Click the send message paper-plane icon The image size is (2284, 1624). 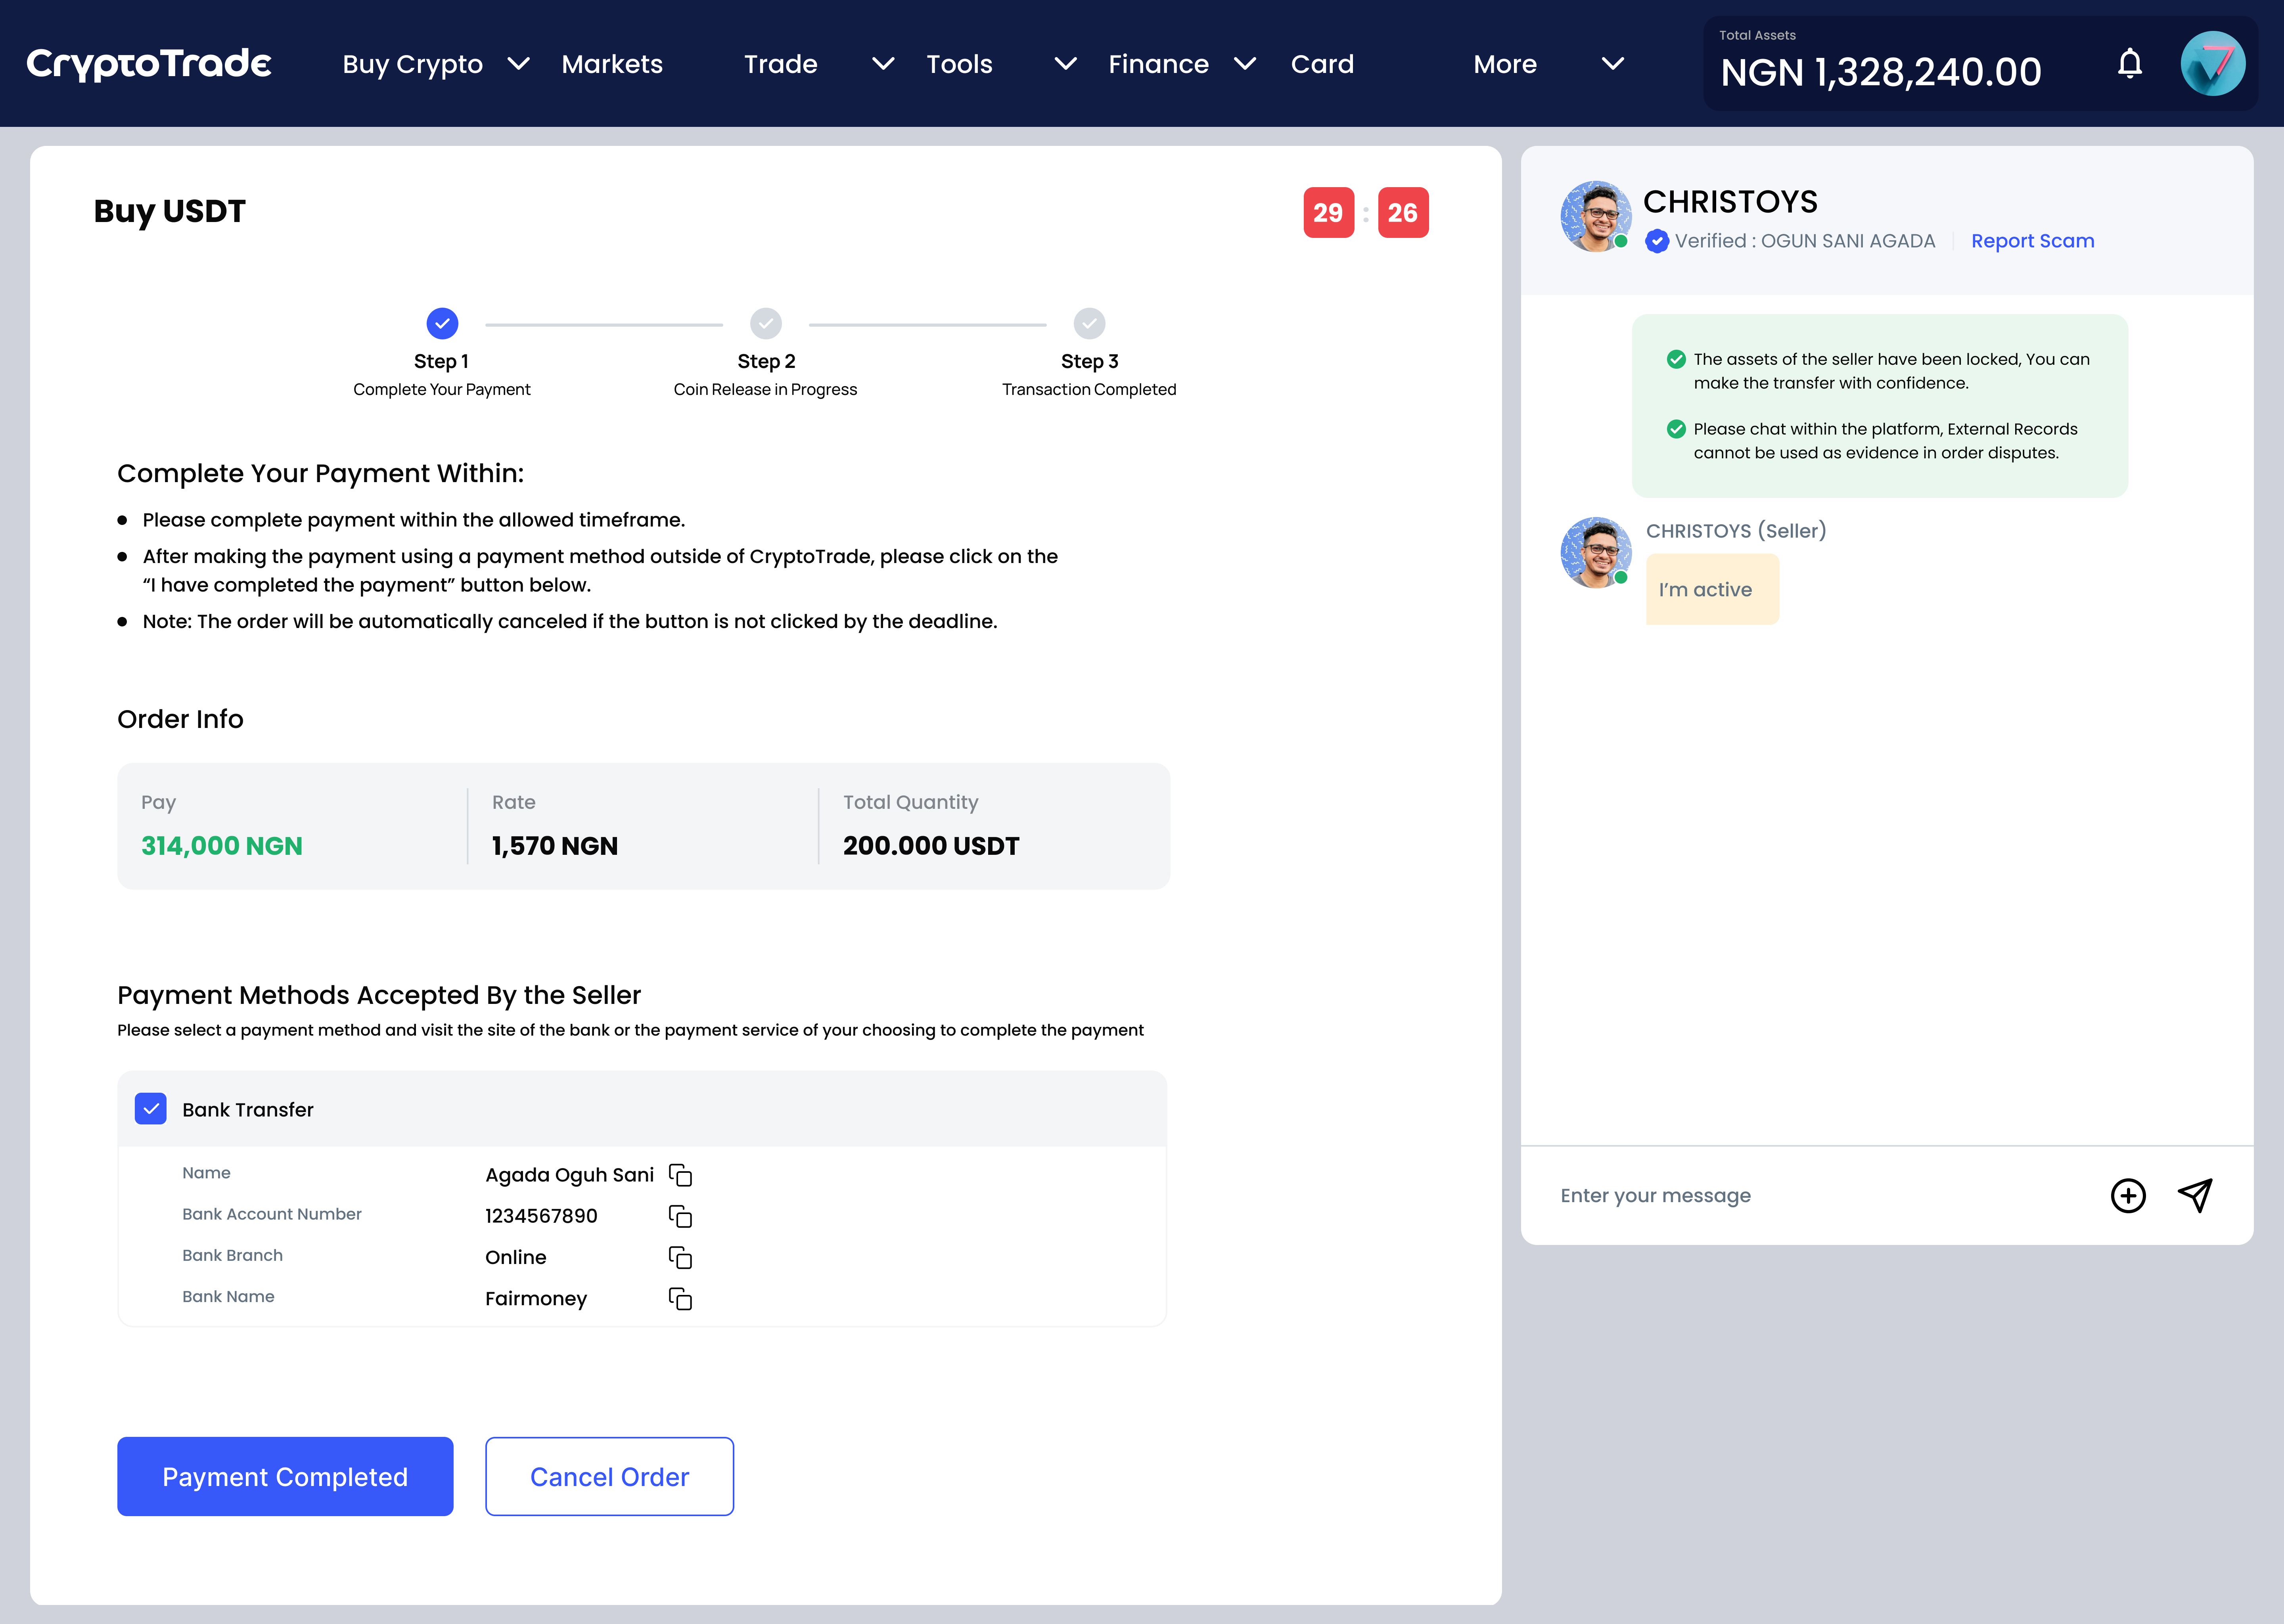2195,1195
